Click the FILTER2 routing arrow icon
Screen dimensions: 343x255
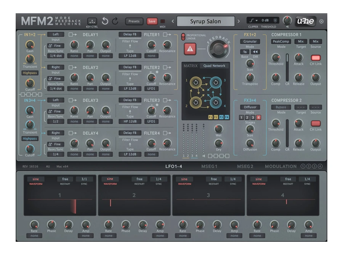pyautogui.click(x=167, y=67)
